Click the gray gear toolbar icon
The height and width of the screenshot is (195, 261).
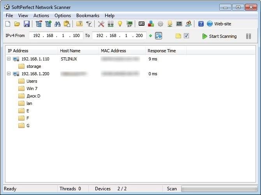coord(160,24)
